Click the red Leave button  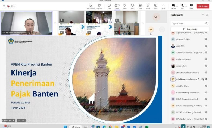pos(203,6)
